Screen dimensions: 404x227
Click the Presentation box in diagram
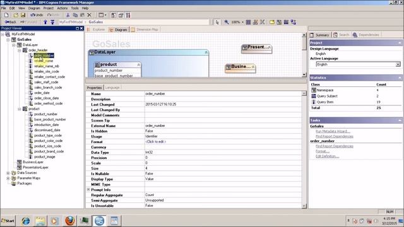256,49
